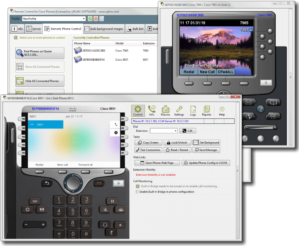Switch to the Server tab
This screenshot has height=246, width=299.
pyautogui.click(x=34, y=29)
